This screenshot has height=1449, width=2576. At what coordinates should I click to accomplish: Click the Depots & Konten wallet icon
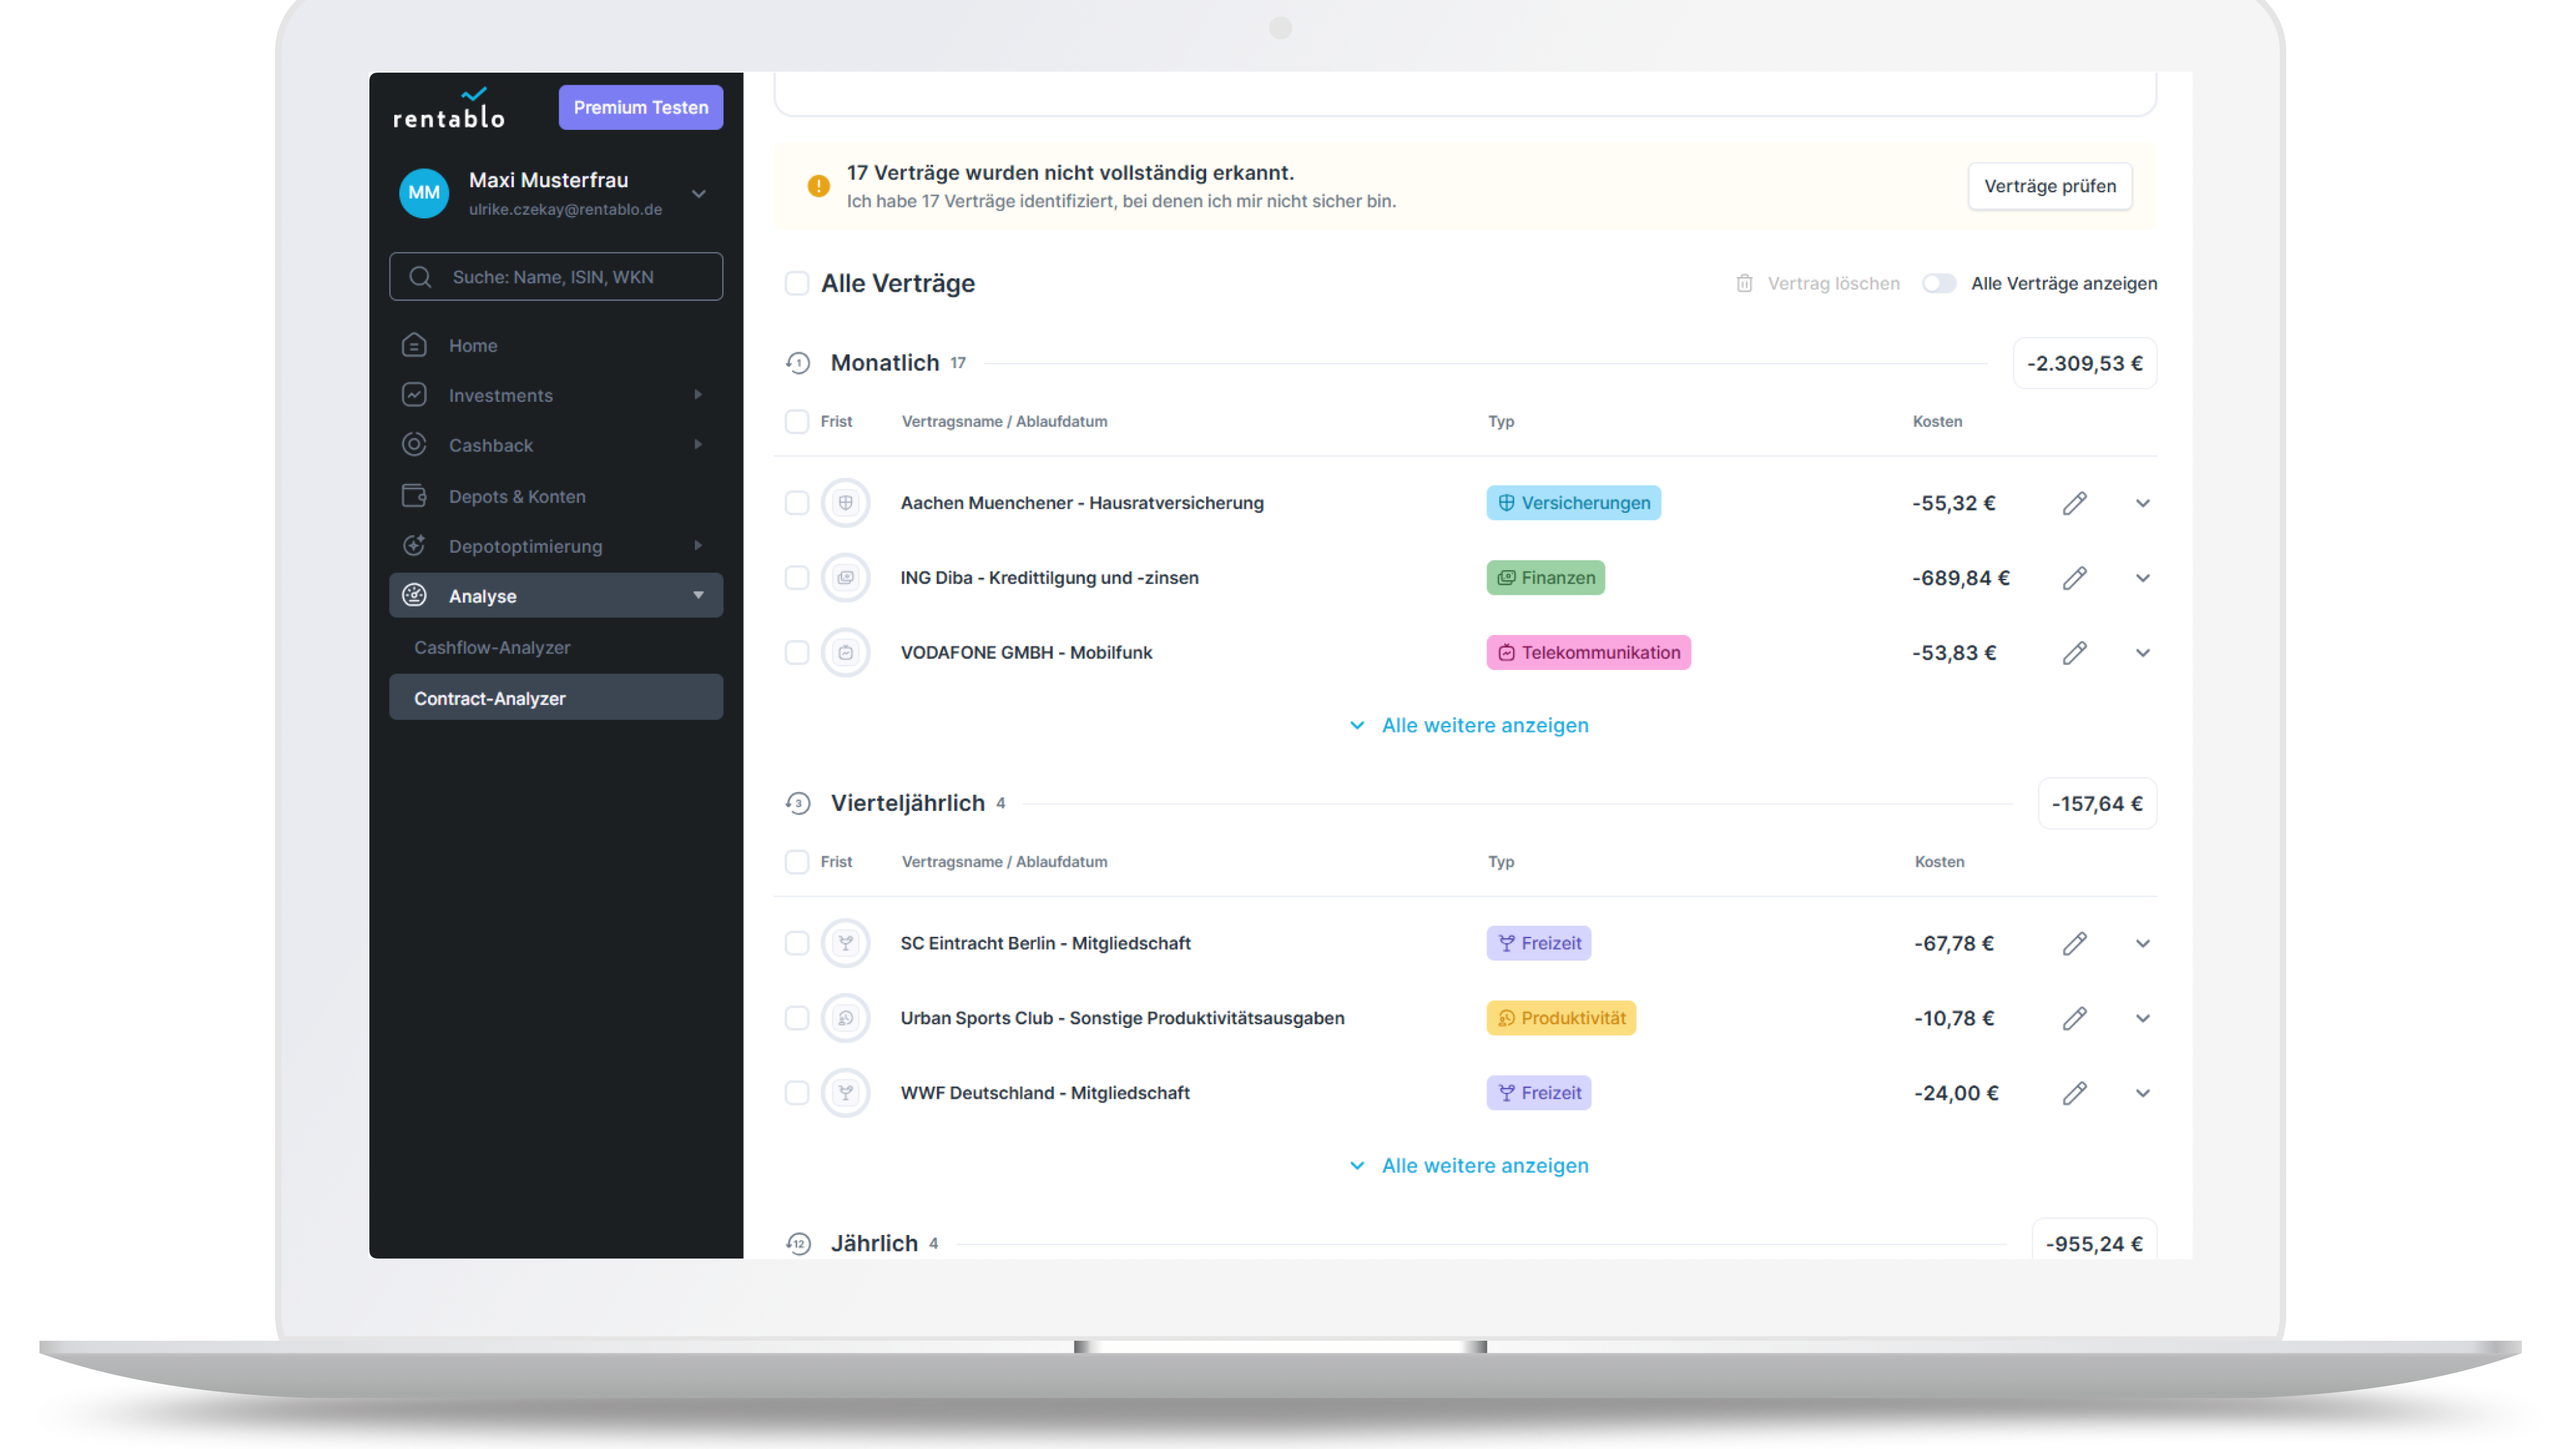[414, 496]
